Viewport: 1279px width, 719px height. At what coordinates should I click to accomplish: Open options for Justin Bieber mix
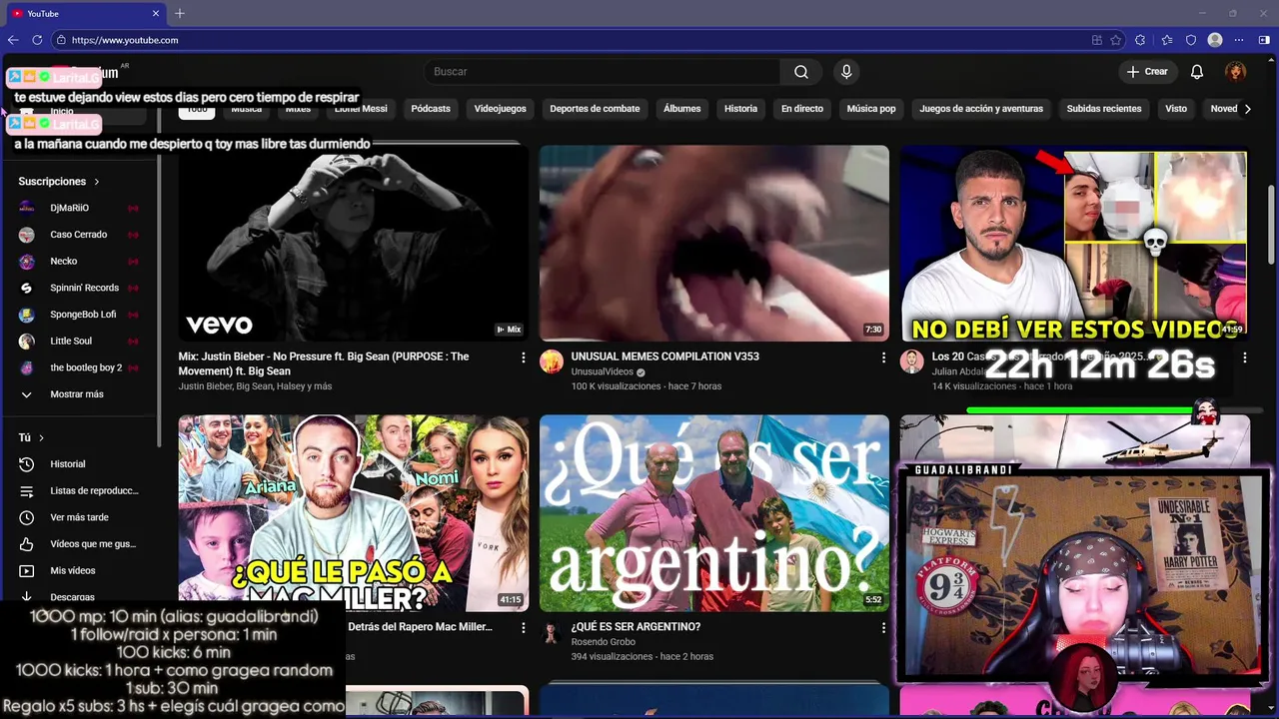[523, 358]
